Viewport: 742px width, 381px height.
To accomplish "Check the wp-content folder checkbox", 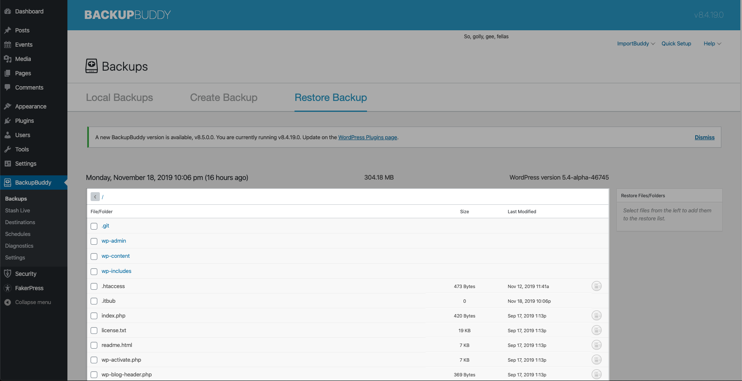I will pyautogui.click(x=94, y=257).
